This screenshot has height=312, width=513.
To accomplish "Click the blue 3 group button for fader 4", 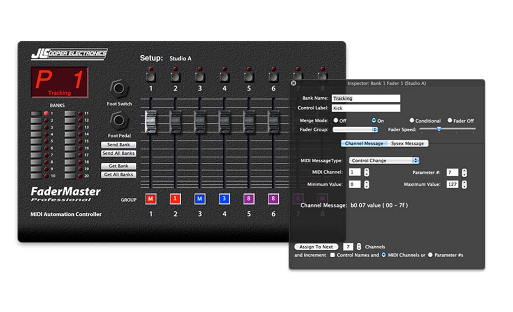I will 224,199.
